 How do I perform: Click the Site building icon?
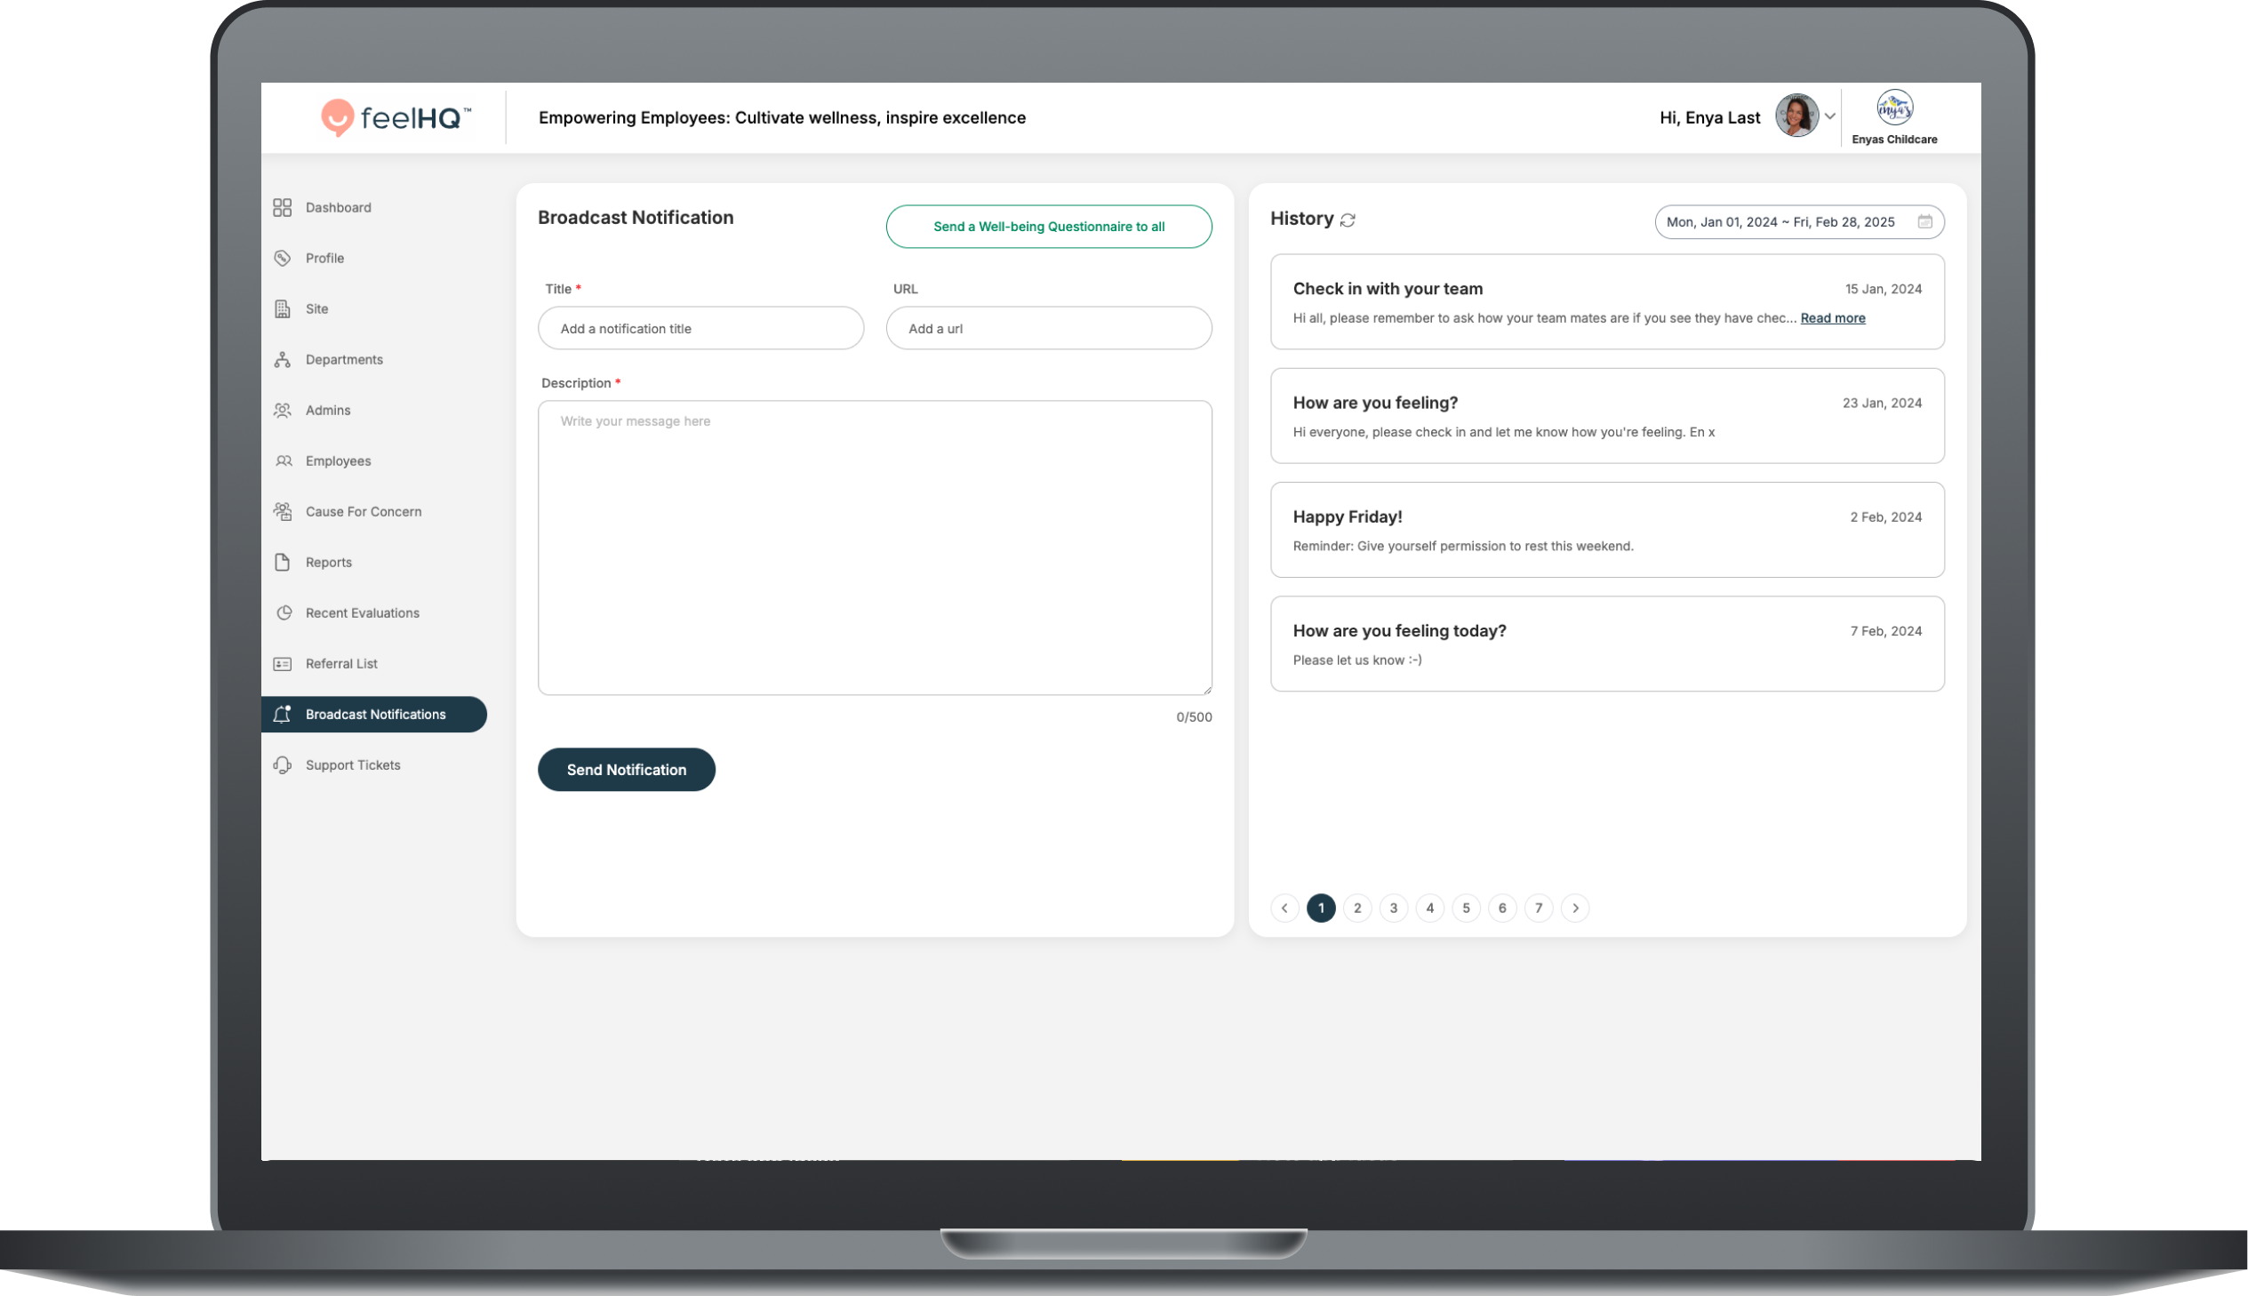coord(282,308)
